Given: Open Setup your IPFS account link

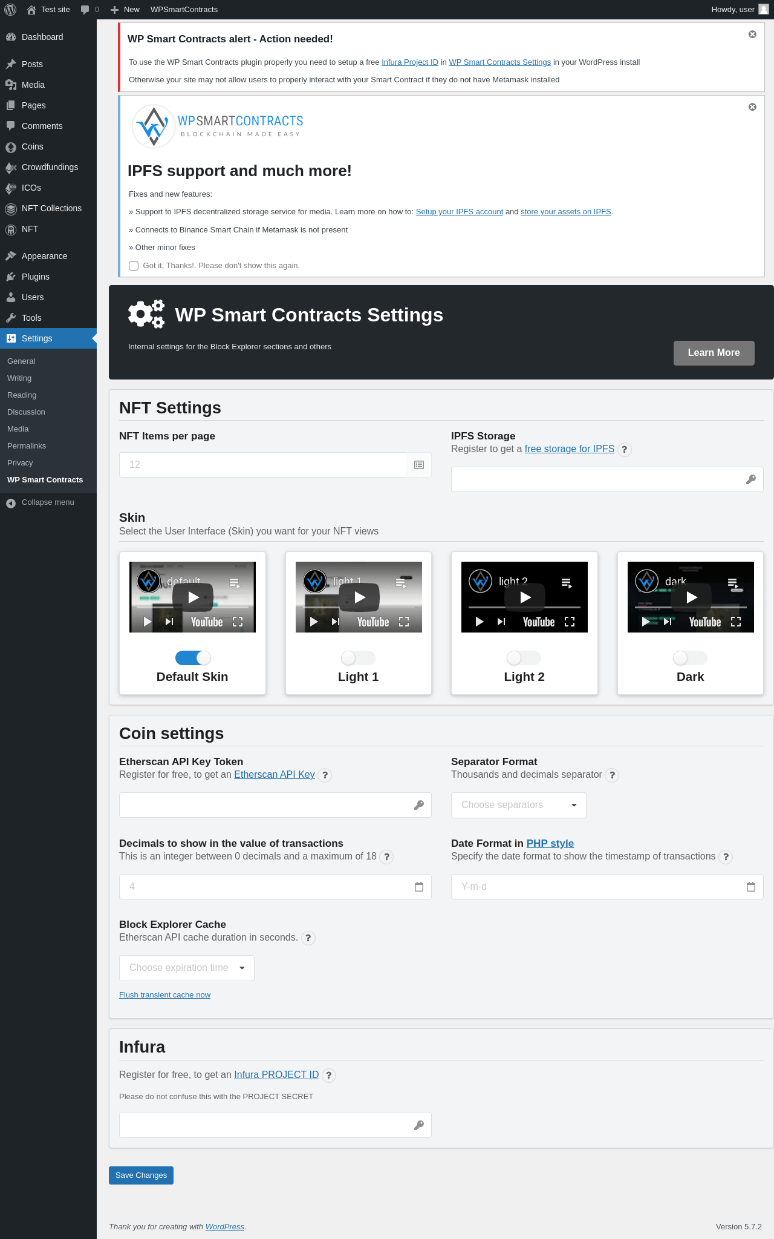Looking at the screenshot, I should pos(460,212).
